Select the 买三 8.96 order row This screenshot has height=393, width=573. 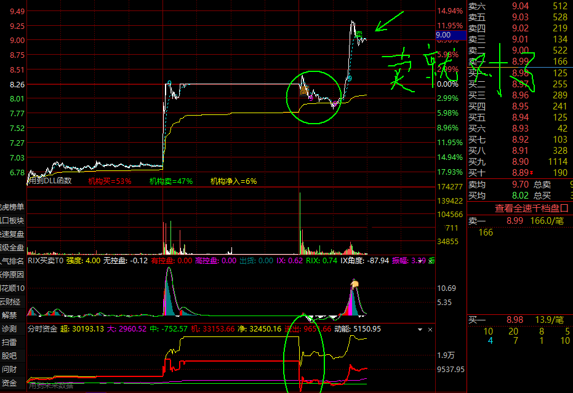click(520, 95)
